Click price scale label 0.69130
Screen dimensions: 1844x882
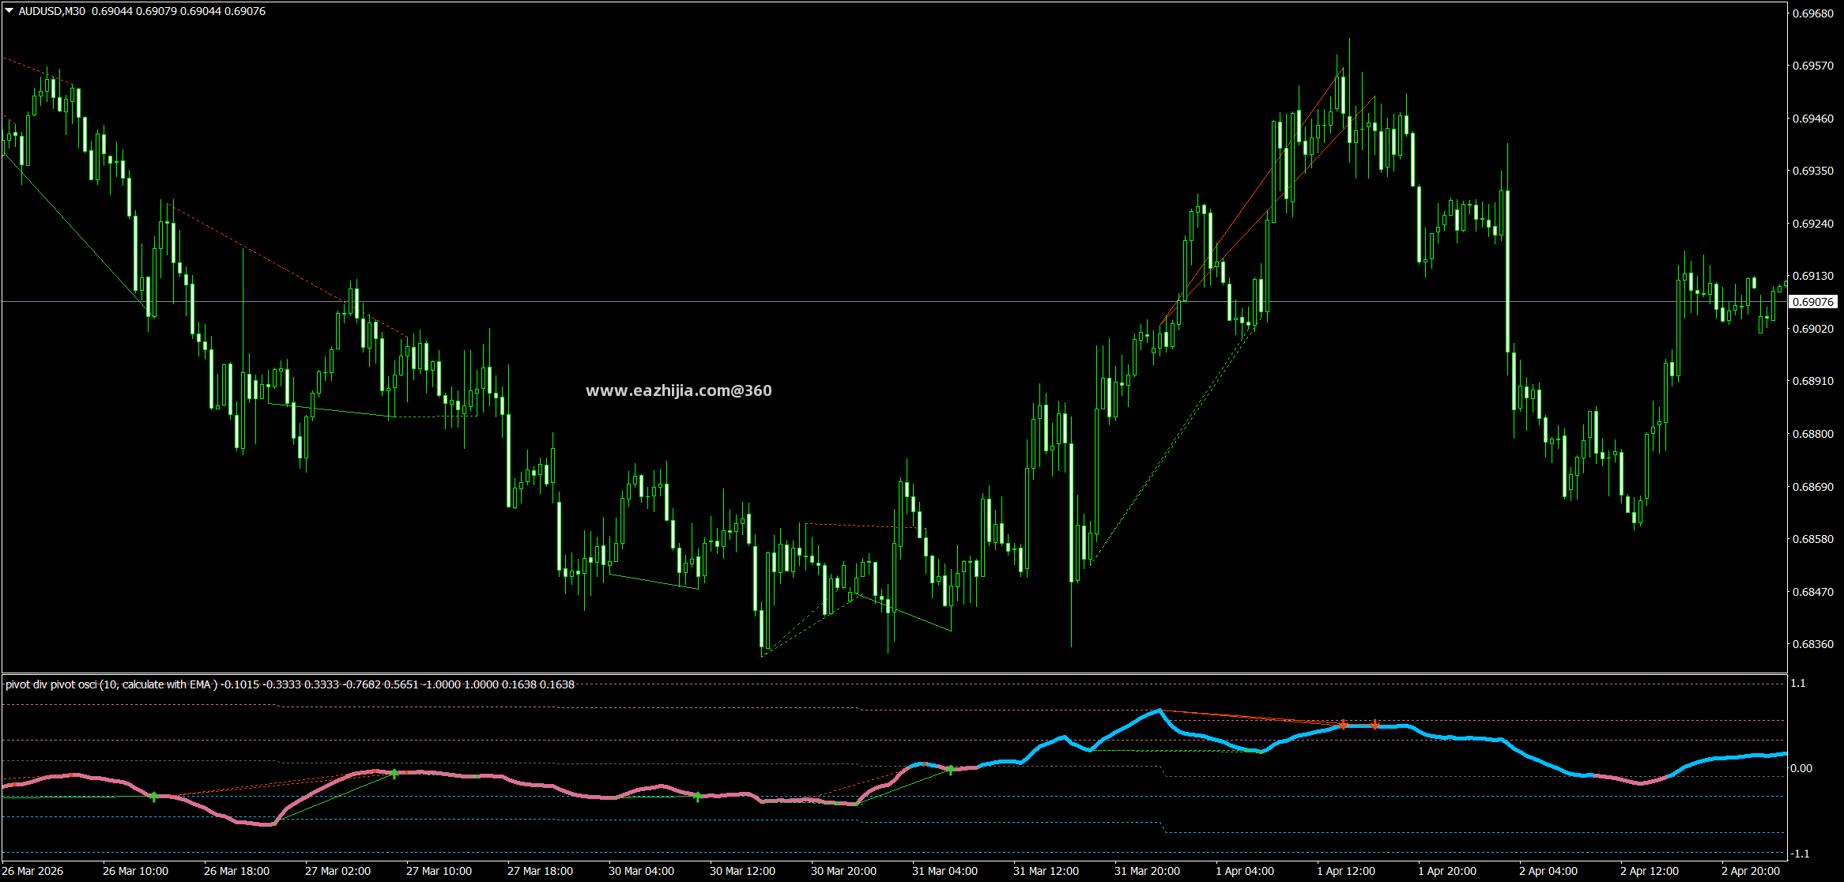click(1812, 276)
